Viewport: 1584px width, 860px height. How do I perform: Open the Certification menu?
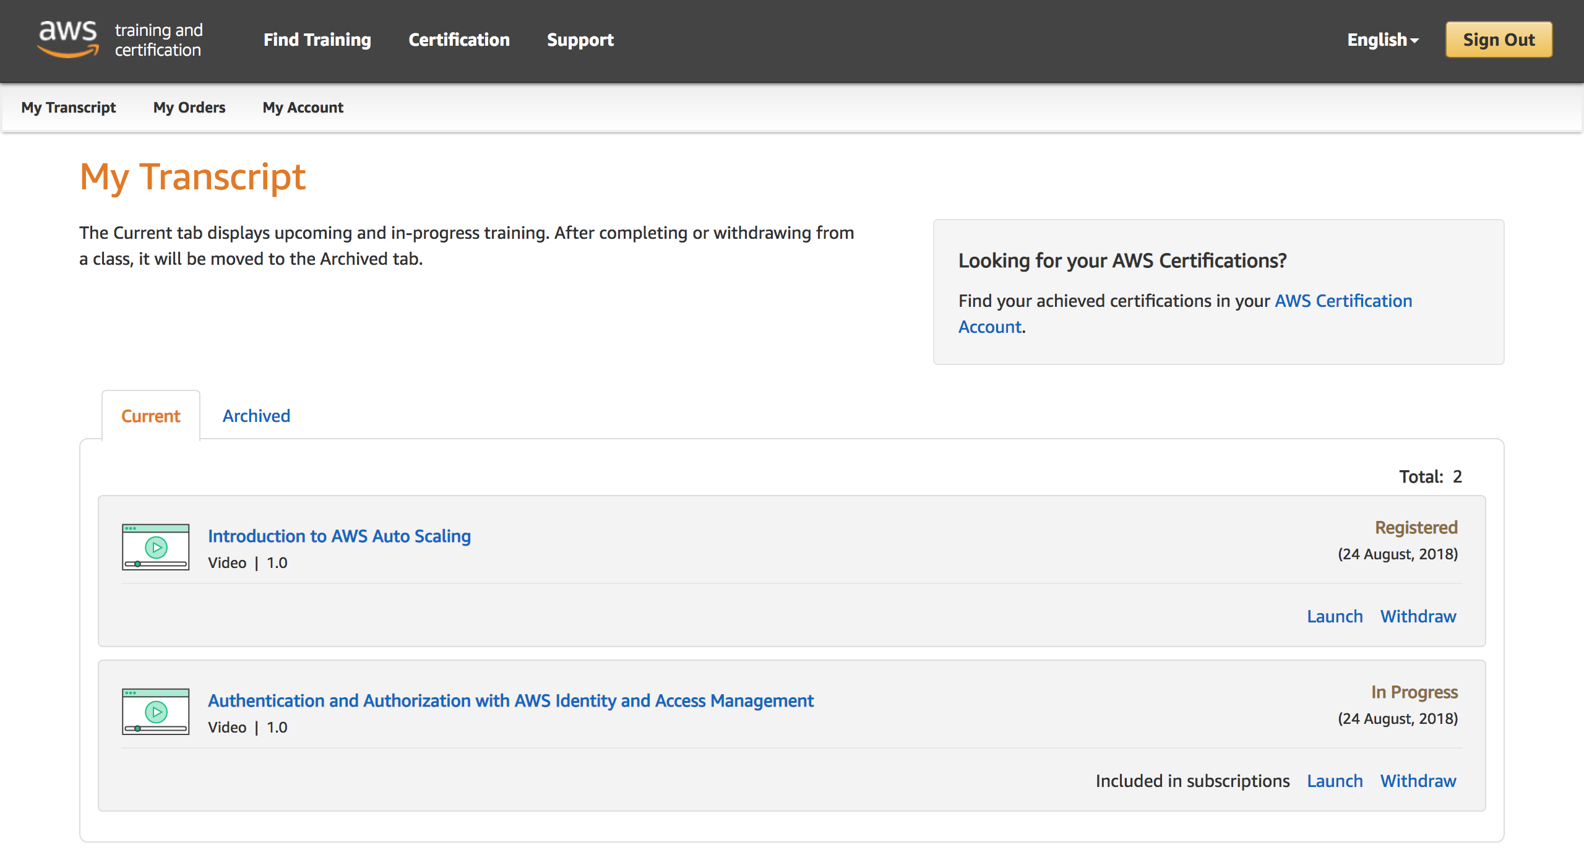point(458,40)
